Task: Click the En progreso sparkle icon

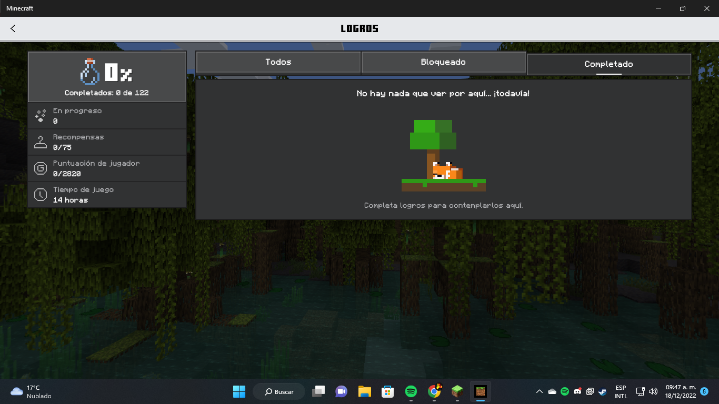Action: pyautogui.click(x=41, y=116)
